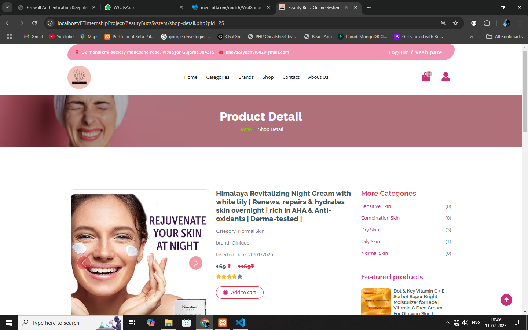Click the product star rating
528x330 pixels.
[x=229, y=277]
